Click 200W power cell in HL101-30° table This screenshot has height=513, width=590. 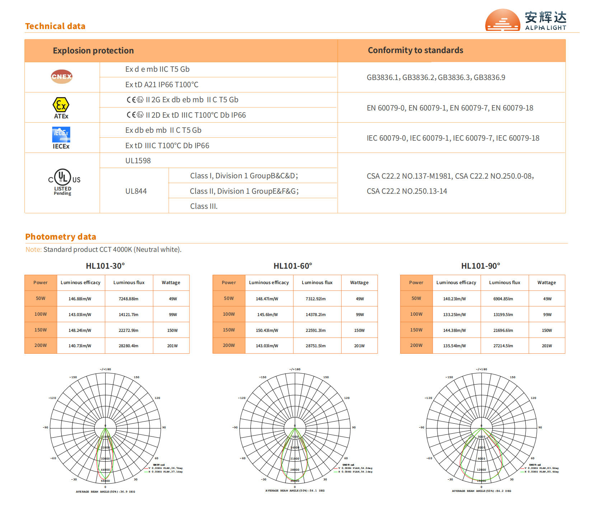click(x=41, y=345)
